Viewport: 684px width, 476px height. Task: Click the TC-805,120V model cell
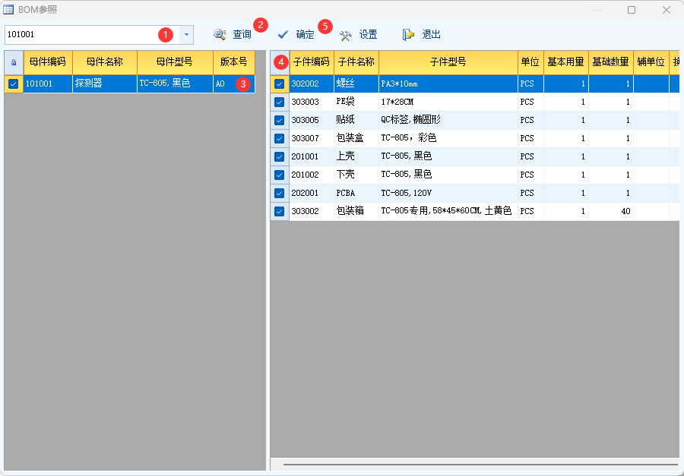point(448,193)
